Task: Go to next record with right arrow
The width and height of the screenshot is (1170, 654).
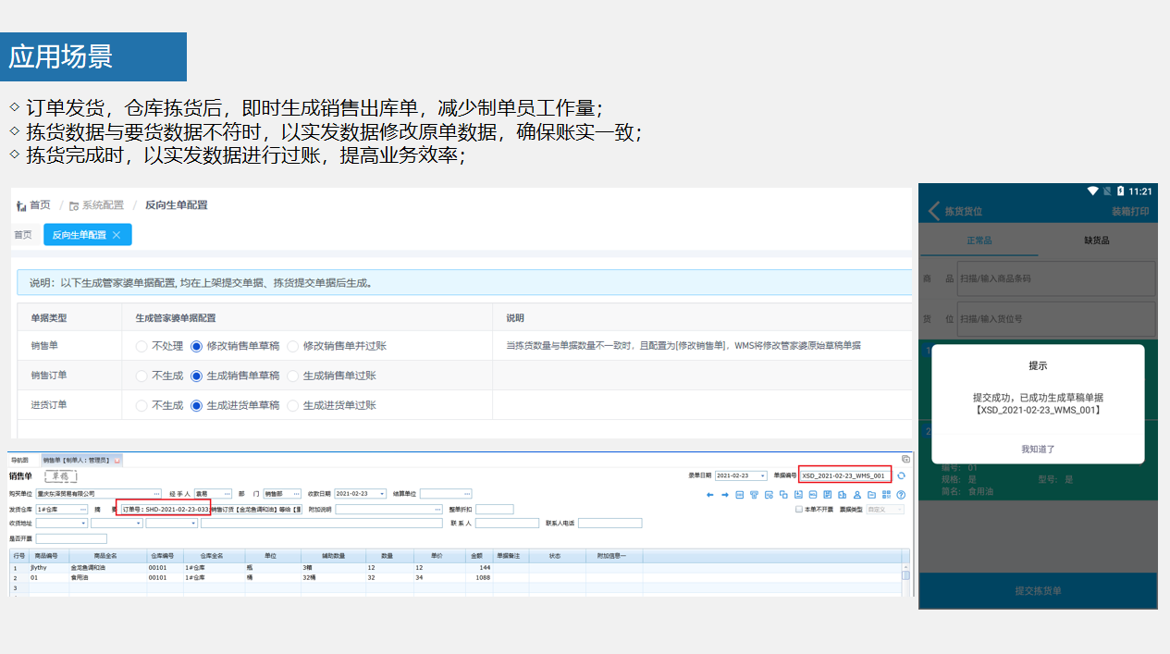Action: click(725, 495)
